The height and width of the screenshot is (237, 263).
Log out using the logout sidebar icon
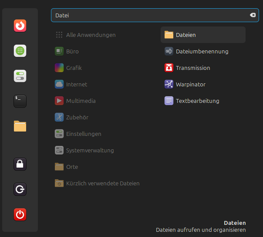tap(20, 189)
